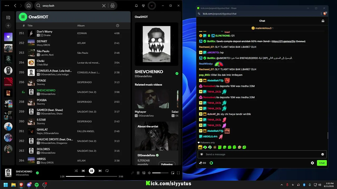Screen dimensions: 337x189
Task: Open Dizzy DROS link under HRRSS
Action: tap(47, 163)
